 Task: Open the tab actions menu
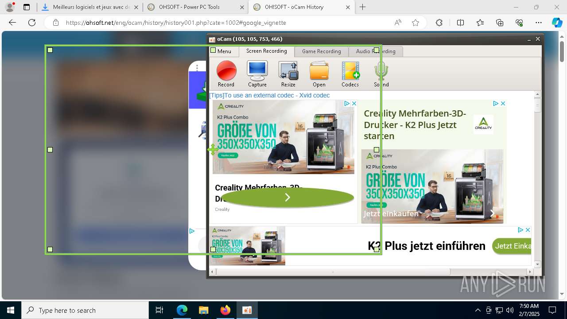click(x=27, y=7)
